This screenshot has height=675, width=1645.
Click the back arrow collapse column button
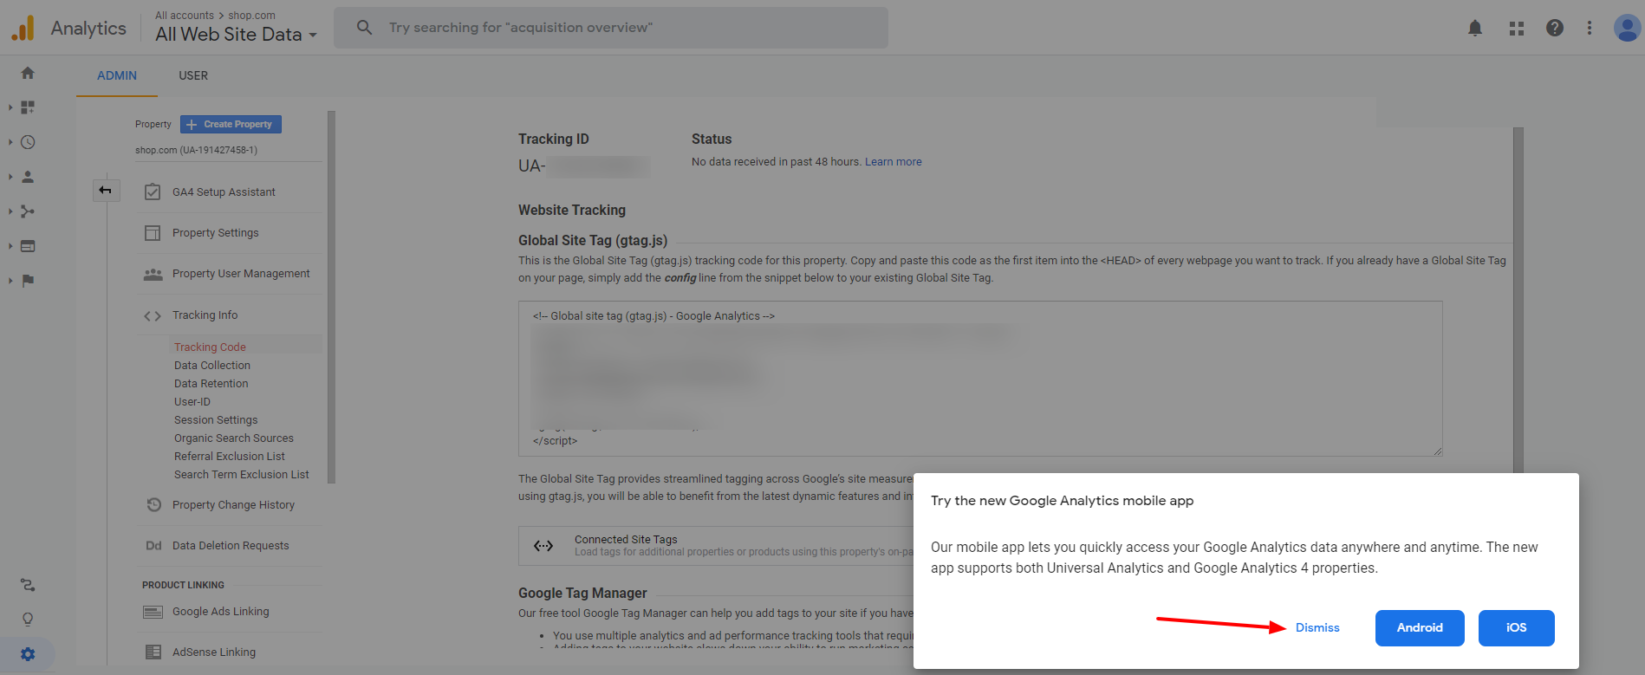click(x=106, y=191)
